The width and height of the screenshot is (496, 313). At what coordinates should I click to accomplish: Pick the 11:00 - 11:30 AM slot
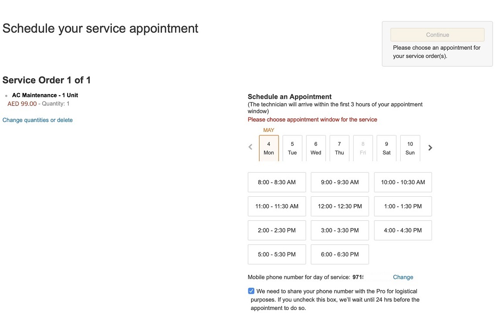tap(277, 206)
